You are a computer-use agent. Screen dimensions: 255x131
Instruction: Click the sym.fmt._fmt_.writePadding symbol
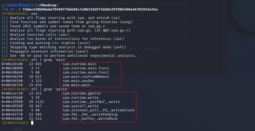pos(90,114)
